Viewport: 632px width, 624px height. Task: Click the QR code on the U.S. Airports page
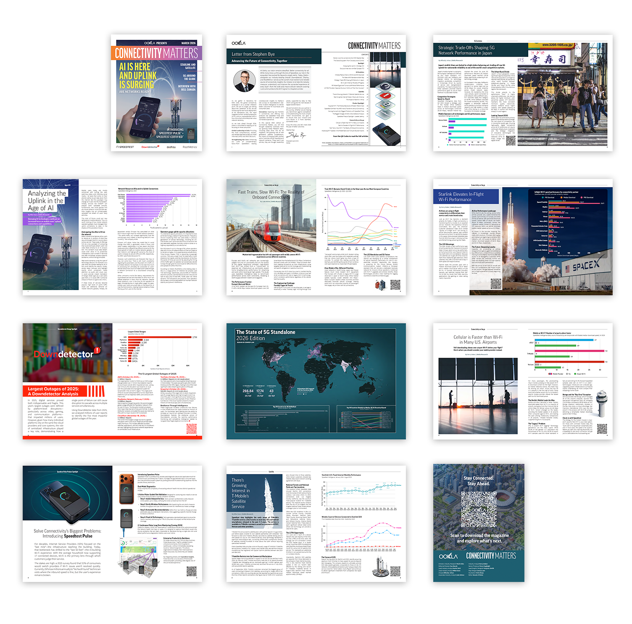[x=602, y=429]
